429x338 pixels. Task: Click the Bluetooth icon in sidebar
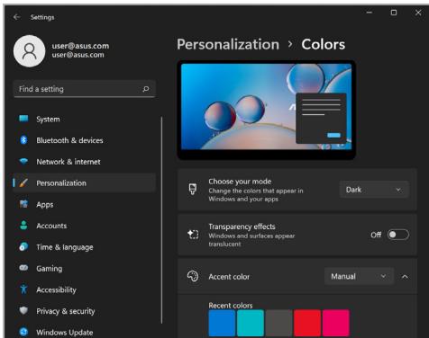coord(23,140)
